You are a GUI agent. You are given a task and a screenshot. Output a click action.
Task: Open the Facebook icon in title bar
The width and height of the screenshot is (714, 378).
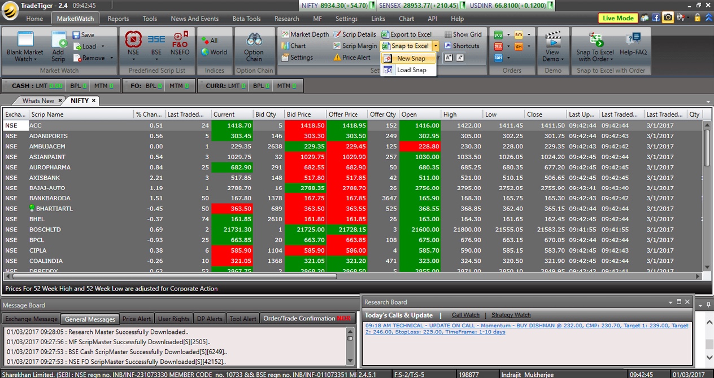point(656,17)
